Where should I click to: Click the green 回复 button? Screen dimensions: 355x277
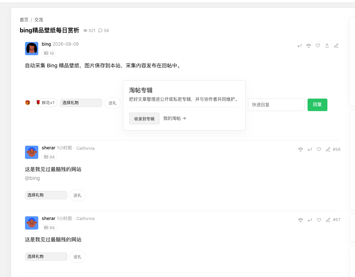tap(317, 105)
